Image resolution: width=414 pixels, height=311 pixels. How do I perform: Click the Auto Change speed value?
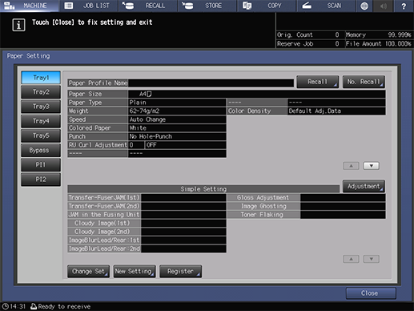177,119
